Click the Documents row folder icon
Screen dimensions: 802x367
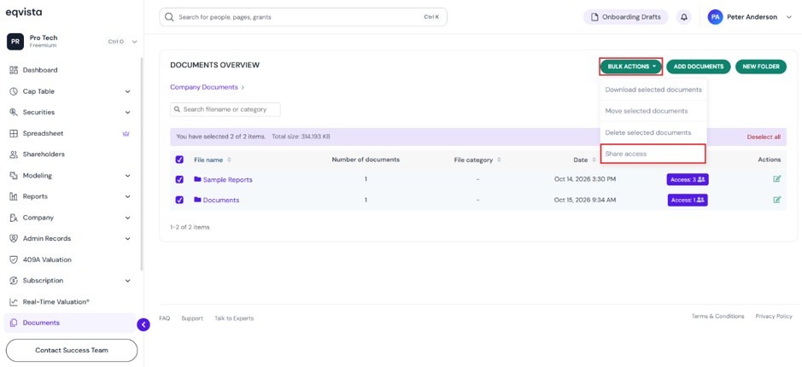pos(197,200)
